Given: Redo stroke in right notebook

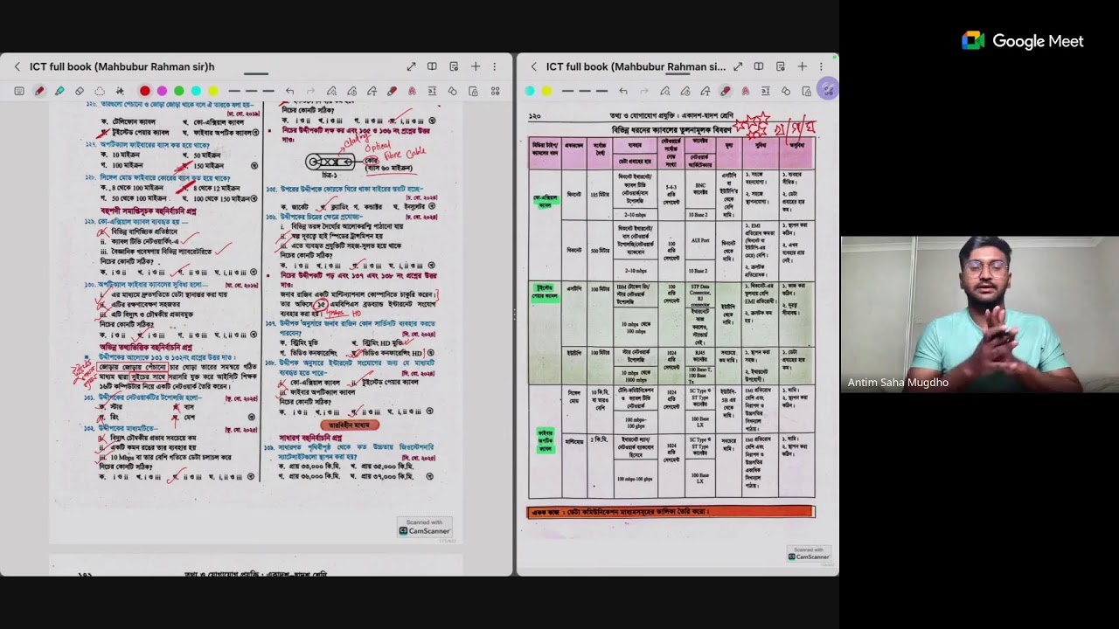Looking at the screenshot, I should point(644,91).
